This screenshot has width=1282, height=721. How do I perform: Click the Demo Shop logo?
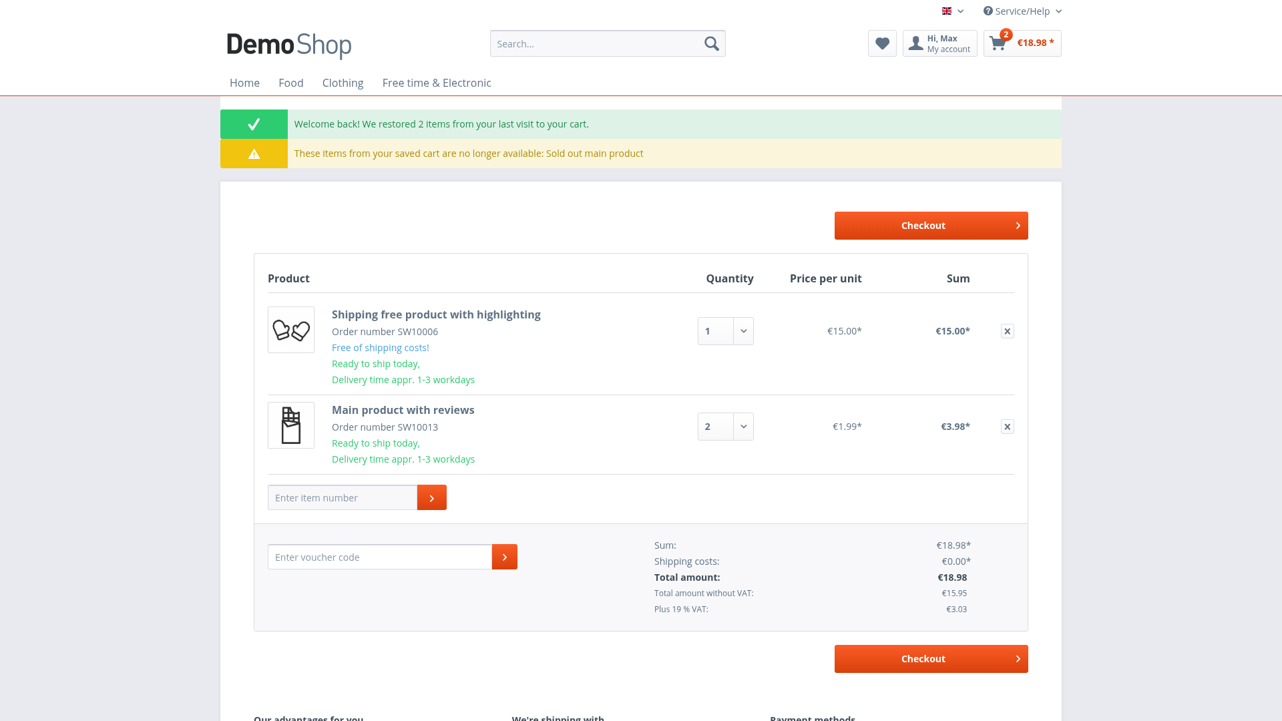coord(289,45)
